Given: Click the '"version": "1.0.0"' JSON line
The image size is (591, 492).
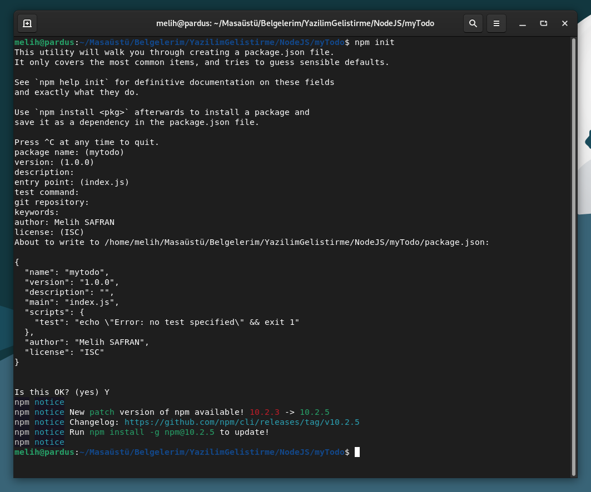Looking at the screenshot, I should pos(72,282).
